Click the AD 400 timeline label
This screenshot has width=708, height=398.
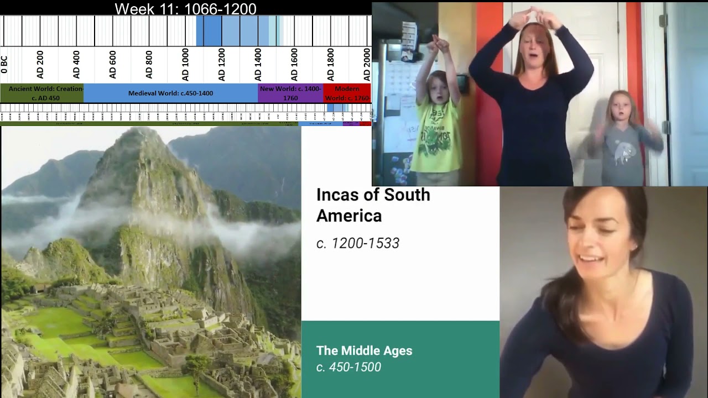[76, 65]
